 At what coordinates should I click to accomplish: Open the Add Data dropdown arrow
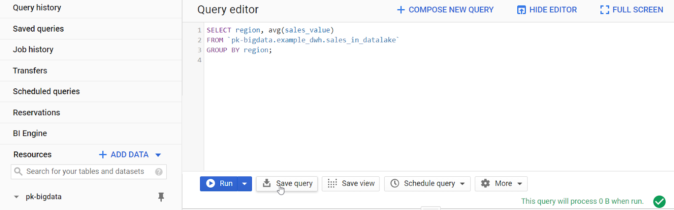(x=158, y=155)
